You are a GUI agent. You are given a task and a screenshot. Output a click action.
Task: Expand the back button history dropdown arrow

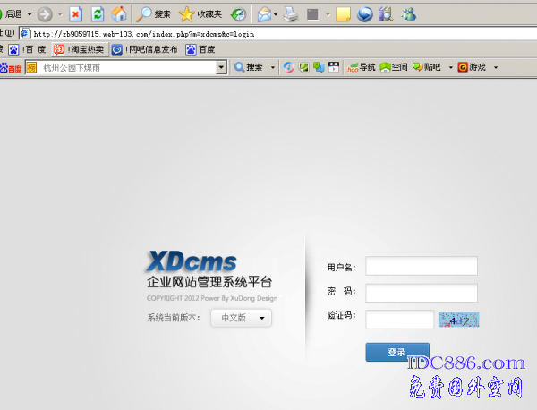pos(29,14)
